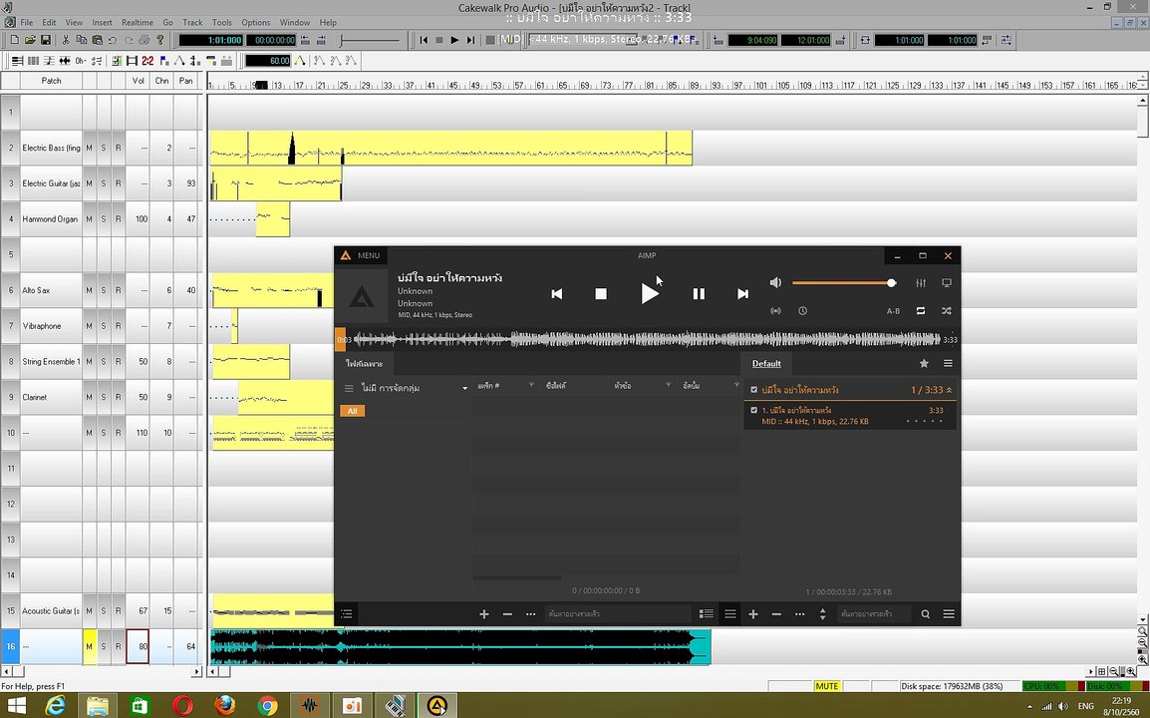Image resolution: width=1150 pixels, height=718 pixels.
Task: Click the Cakewalk position slider in toolbar
Action: [x=371, y=40]
